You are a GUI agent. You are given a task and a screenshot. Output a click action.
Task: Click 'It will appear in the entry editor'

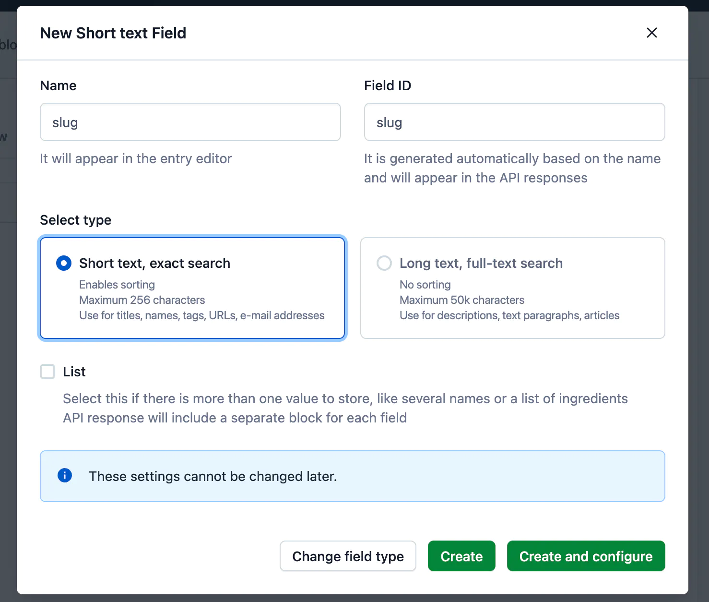coord(136,158)
